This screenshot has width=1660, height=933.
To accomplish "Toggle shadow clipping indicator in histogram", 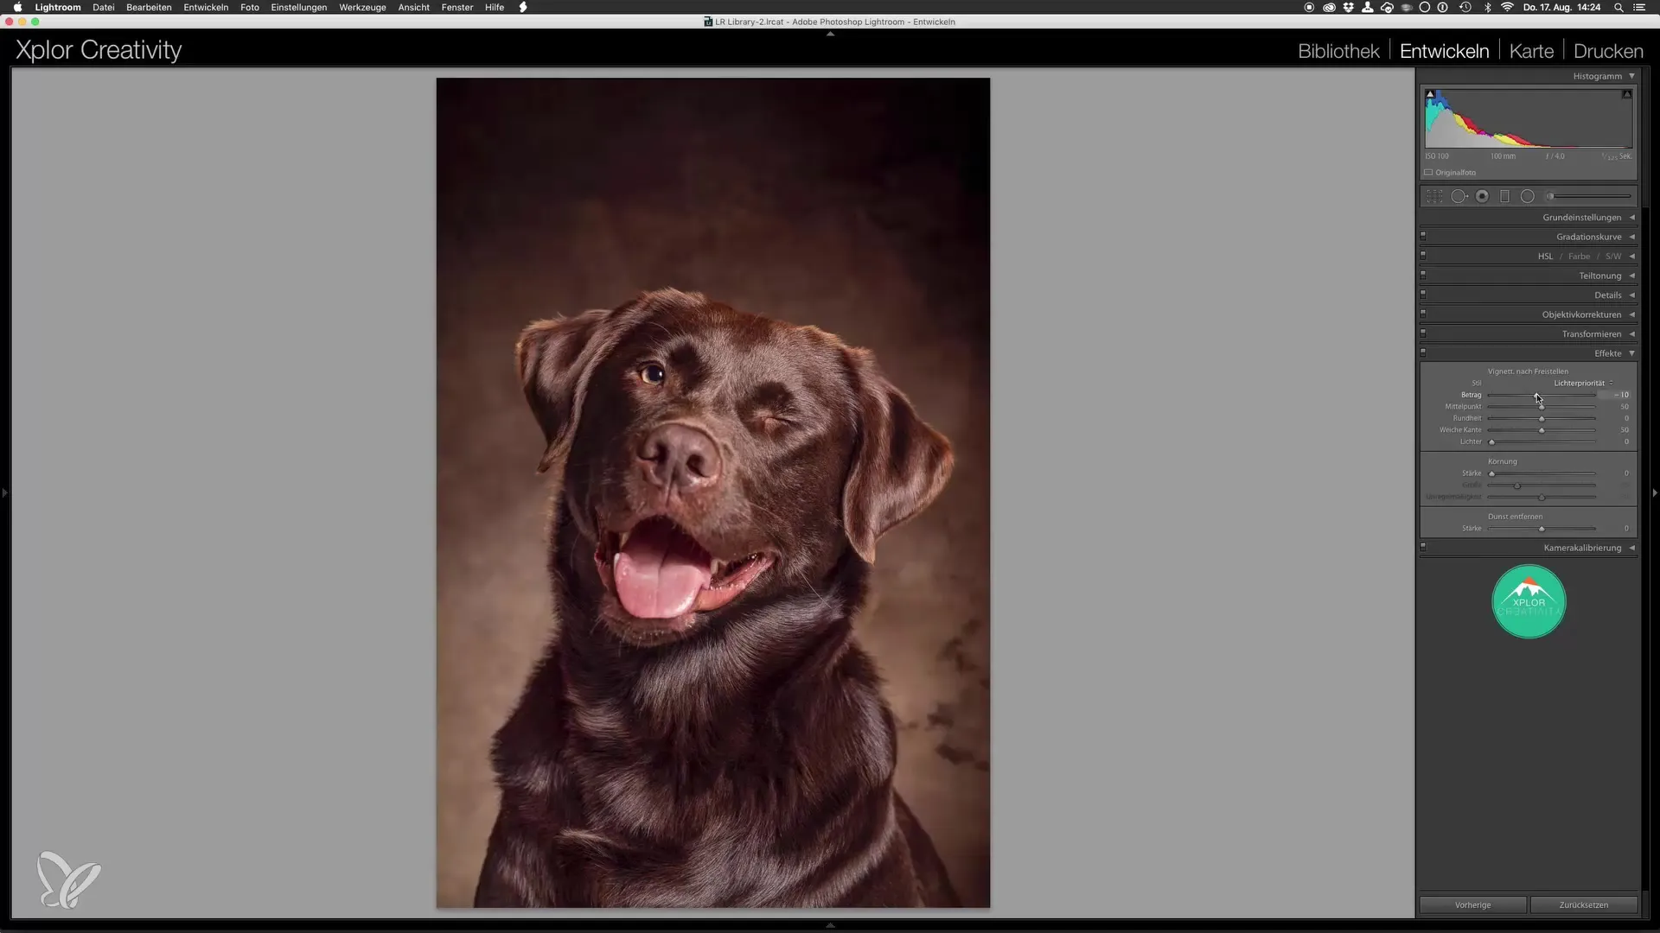I will point(1430,94).
